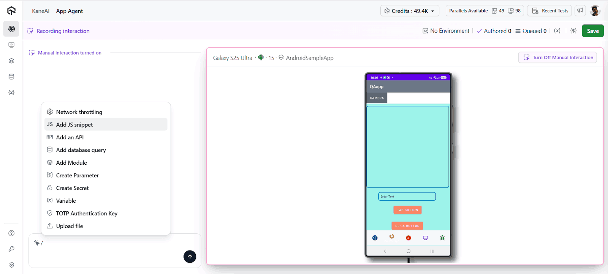This screenshot has height=274, width=608.
Task: Open the user profile avatar
Action: pyautogui.click(x=595, y=11)
